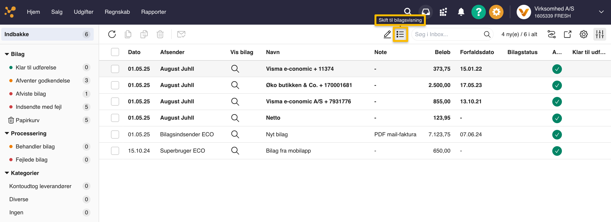Screen dimensions: 611x222
Task: Check the Øko butikken & Co. row
Action: click(x=115, y=85)
